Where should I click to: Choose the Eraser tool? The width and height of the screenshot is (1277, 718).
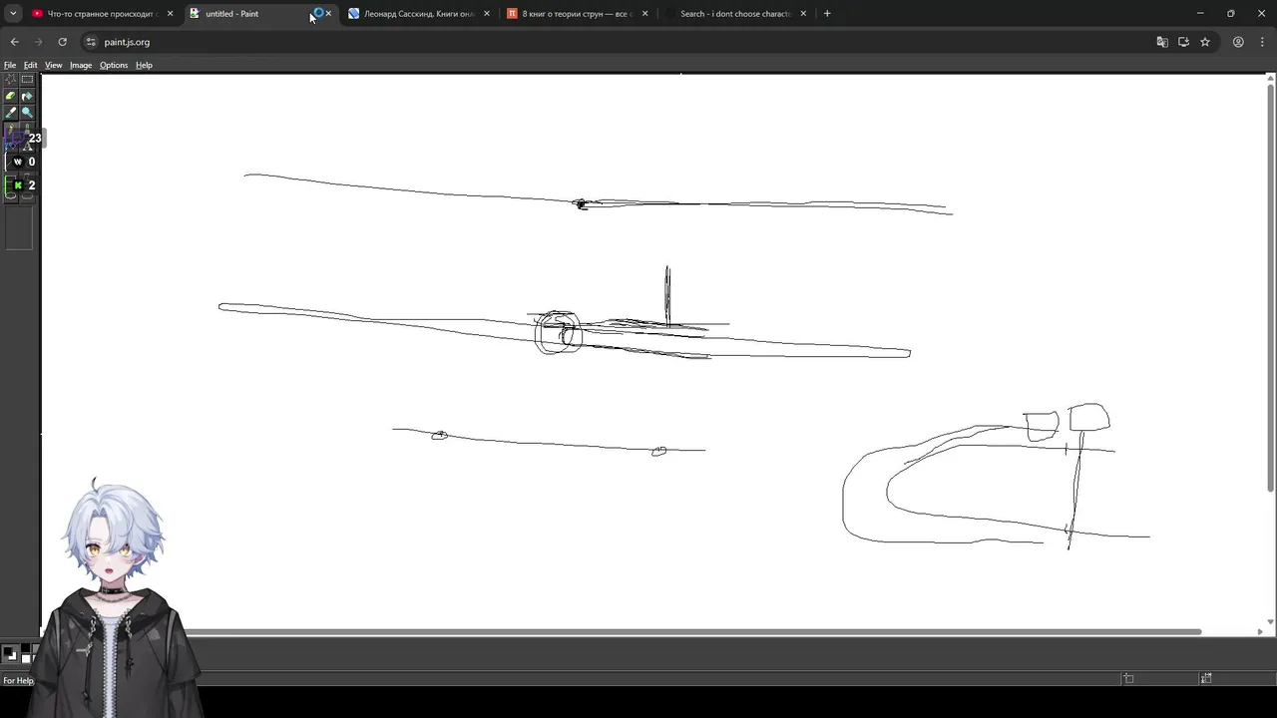[x=11, y=96]
